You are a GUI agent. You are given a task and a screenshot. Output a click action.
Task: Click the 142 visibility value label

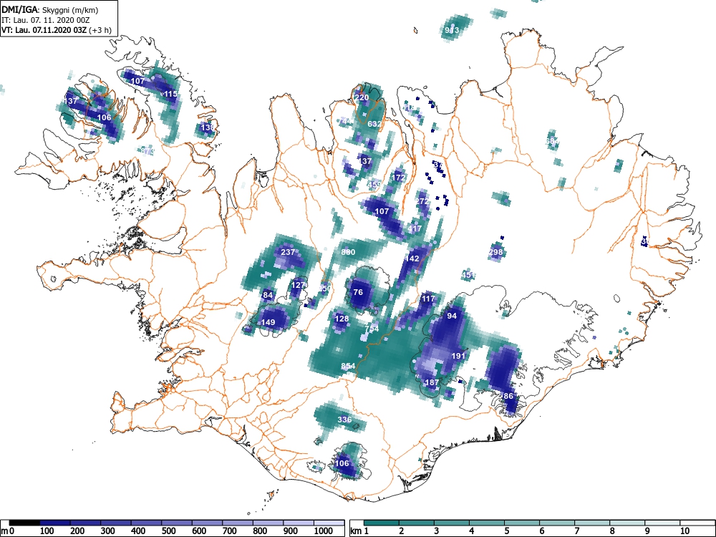tap(412, 258)
